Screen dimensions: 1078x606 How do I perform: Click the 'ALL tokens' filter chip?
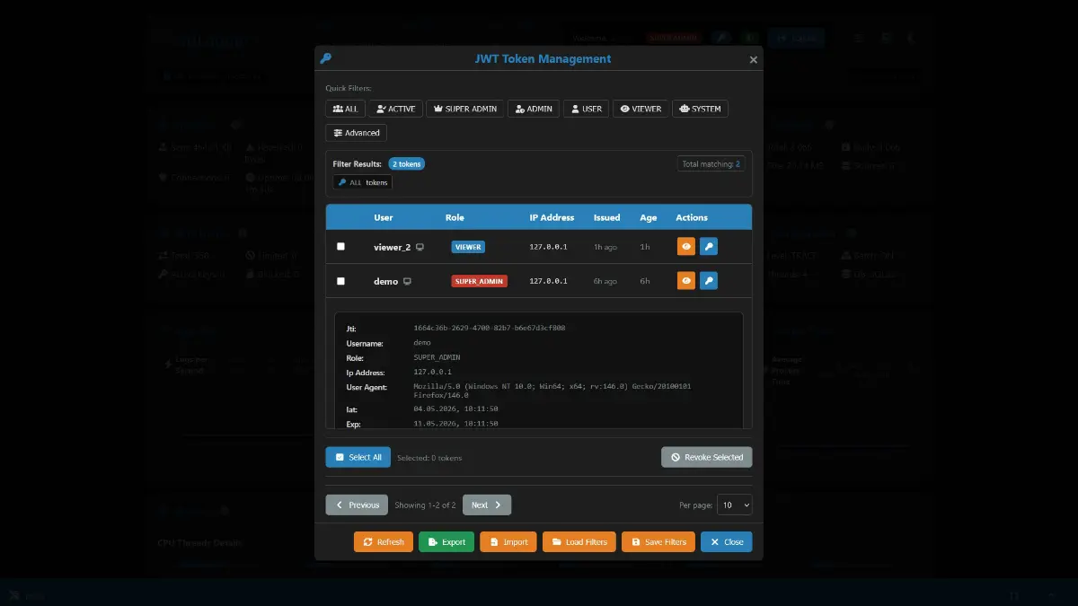pyautogui.click(x=363, y=182)
